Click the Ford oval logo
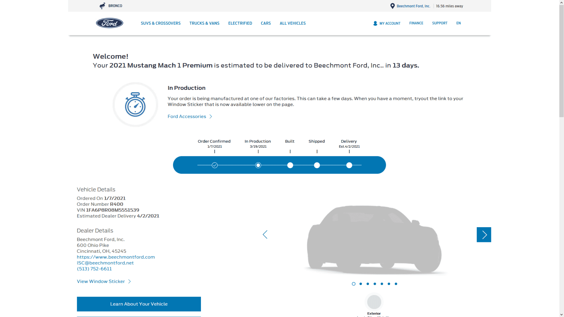 [110, 23]
